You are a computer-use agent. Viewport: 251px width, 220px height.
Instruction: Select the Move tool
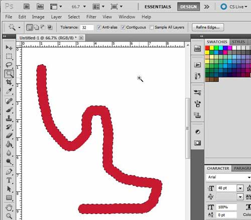pos(9,48)
